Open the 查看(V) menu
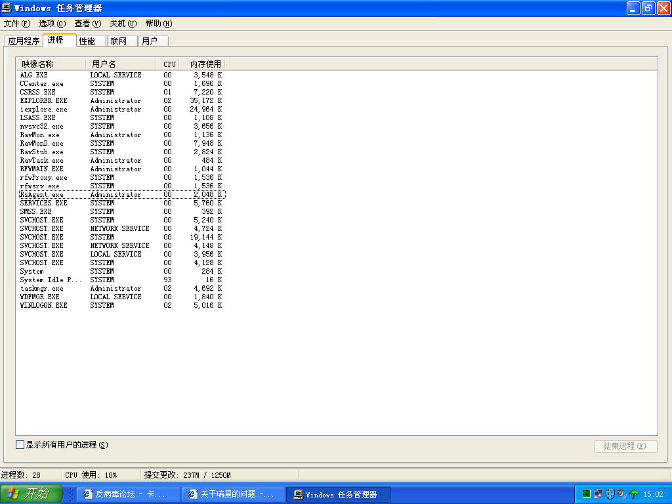This screenshot has height=504, width=672. pyautogui.click(x=88, y=24)
